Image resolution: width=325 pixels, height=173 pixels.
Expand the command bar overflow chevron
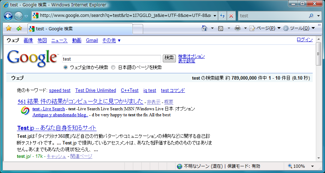(319, 25)
